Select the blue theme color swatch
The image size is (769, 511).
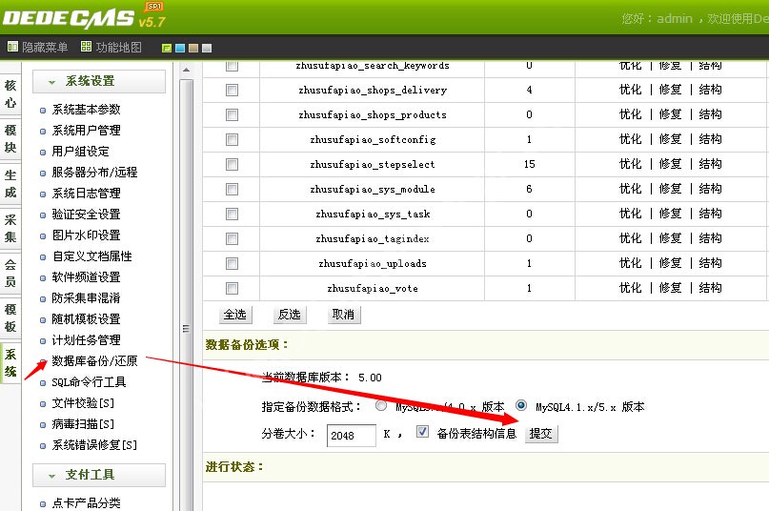click(x=180, y=48)
